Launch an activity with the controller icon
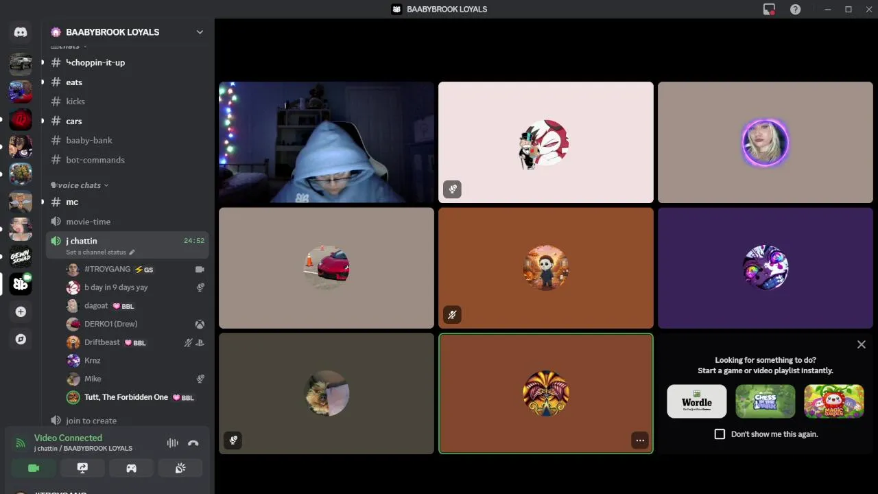 coord(131,468)
